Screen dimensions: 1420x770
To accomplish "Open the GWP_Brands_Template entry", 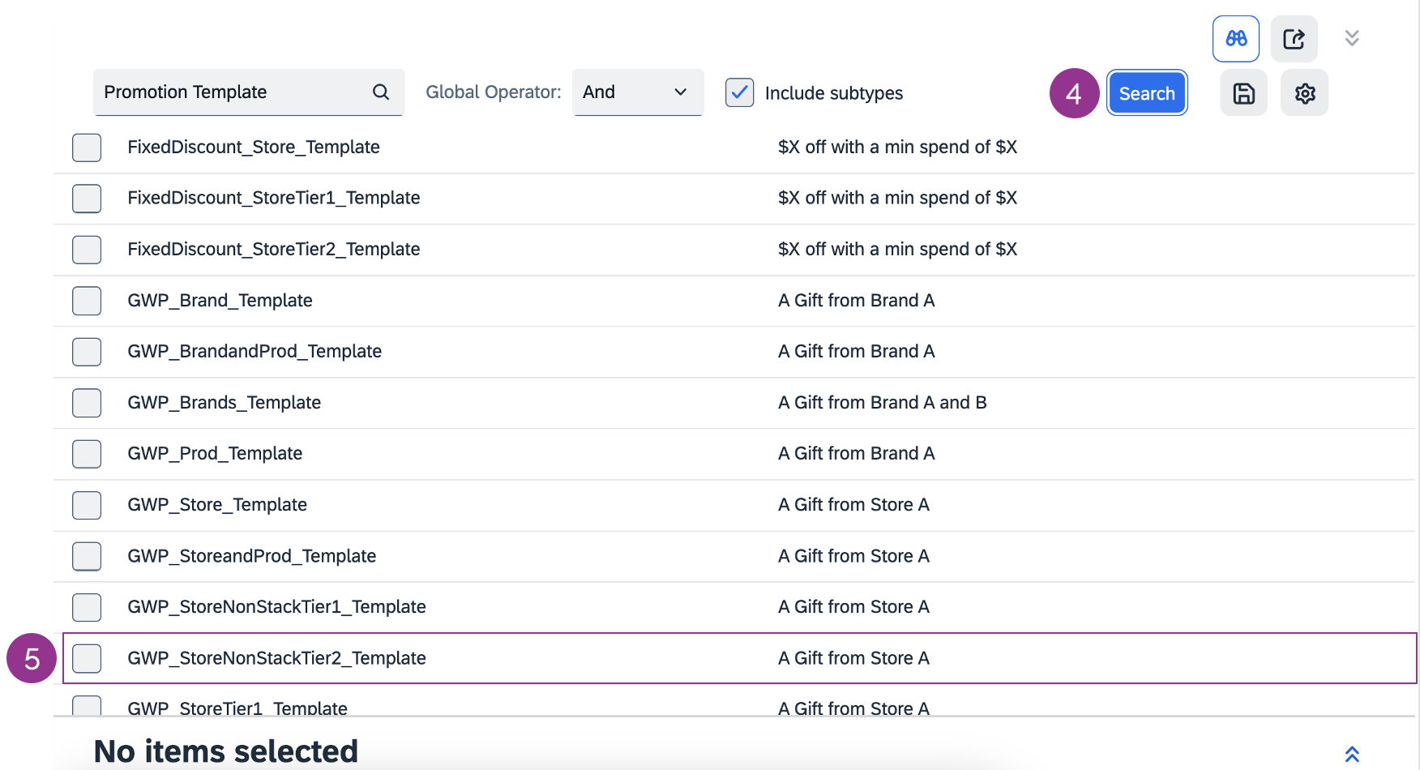I will coord(224,403).
